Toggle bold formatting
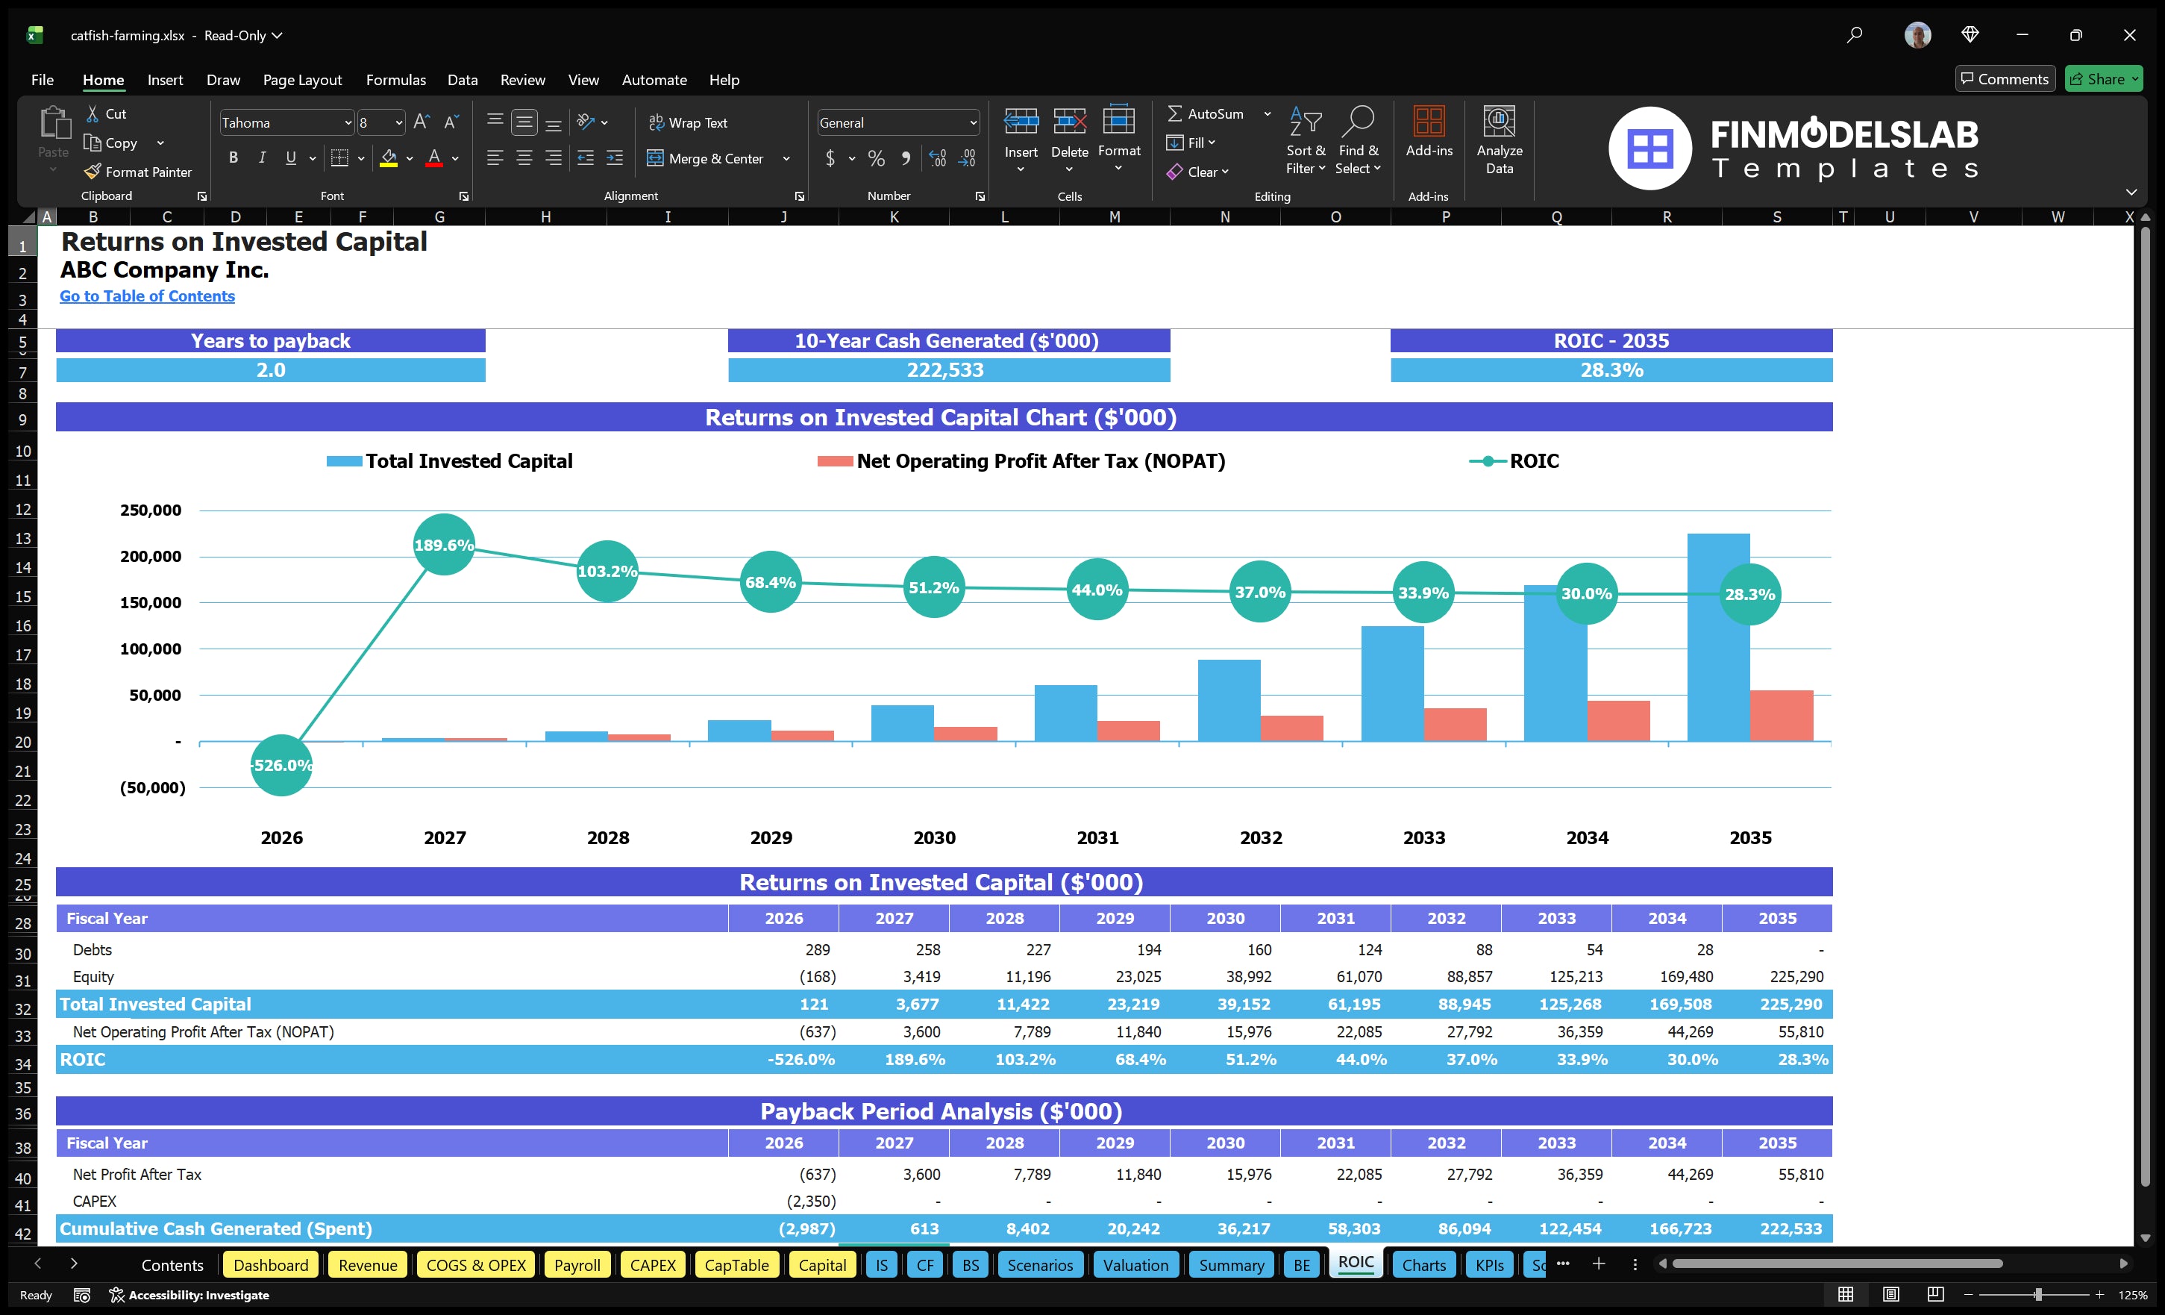Image resolution: width=2165 pixels, height=1315 pixels. click(x=233, y=158)
